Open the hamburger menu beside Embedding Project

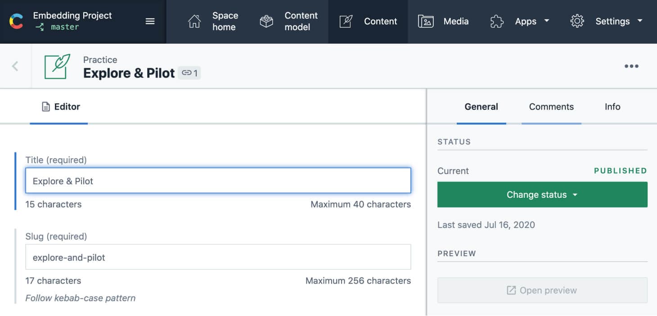point(150,21)
